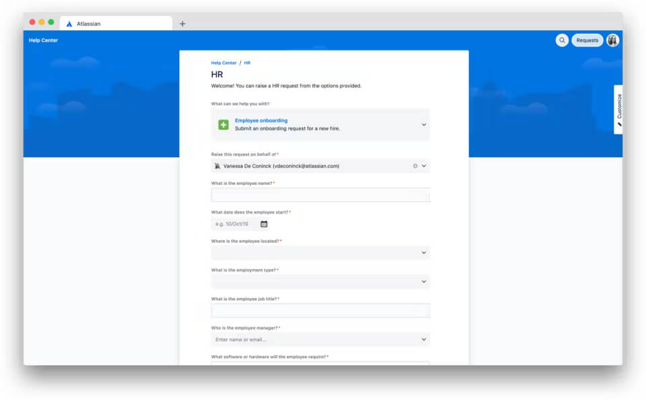The width and height of the screenshot is (646, 400).
Task: Open the search magnifier icon
Action: [561, 40]
